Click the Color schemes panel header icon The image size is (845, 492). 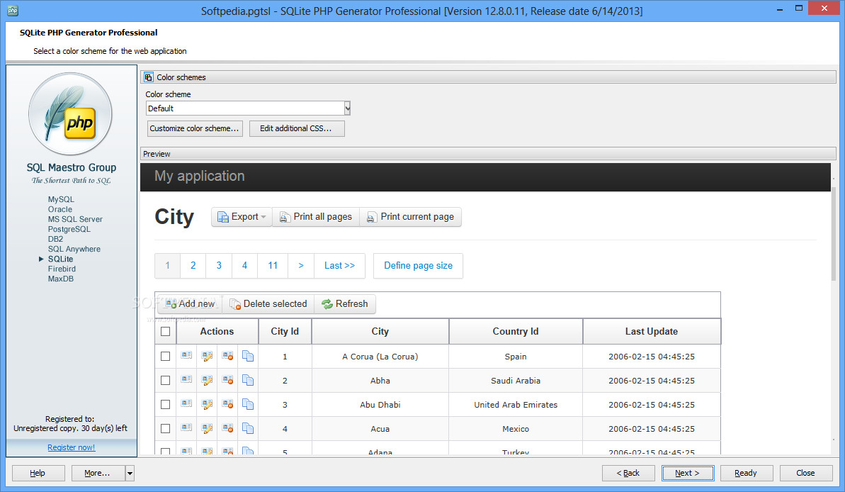[149, 77]
